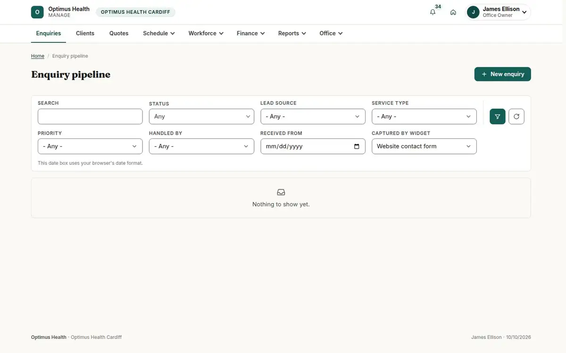The image size is (566, 353).
Task: Open the Quotes tab
Action: coord(119,33)
